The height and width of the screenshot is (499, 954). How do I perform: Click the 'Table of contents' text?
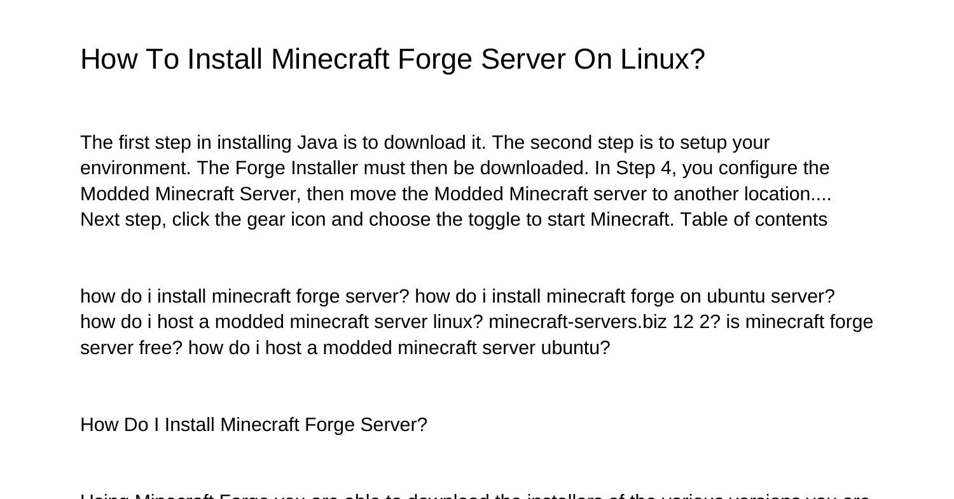pos(754,219)
